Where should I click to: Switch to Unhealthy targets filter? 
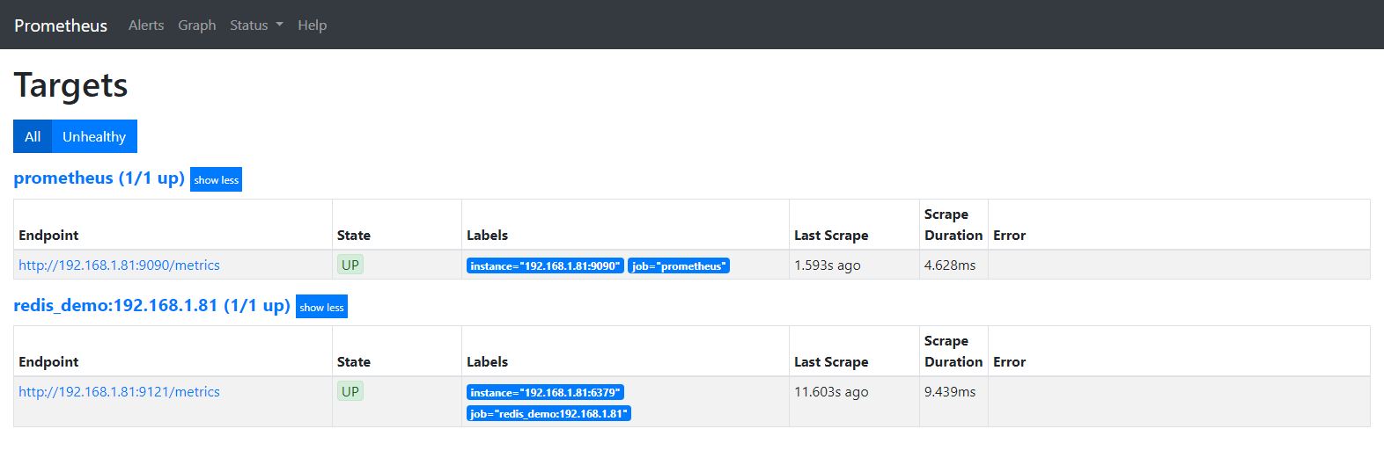[x=94, y=136]
